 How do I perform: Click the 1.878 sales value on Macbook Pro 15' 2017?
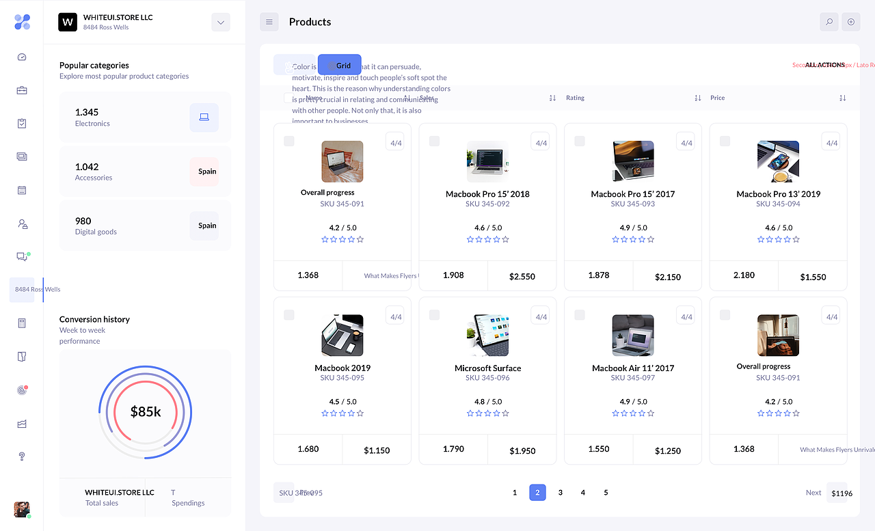pyautogui.click(x=599, y=275)
